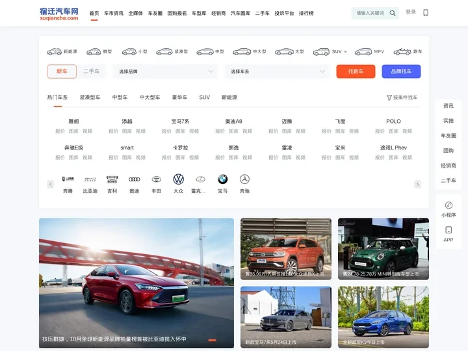Screen dimensions: 468x351
Task: Click the 登录 login link
Action: [x=411, y=12]
